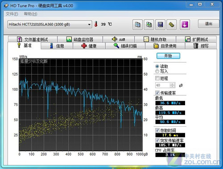The image size is (223, 169).
Task: Click the floppy disk save screenshot icon
Action: pos(160,25)
